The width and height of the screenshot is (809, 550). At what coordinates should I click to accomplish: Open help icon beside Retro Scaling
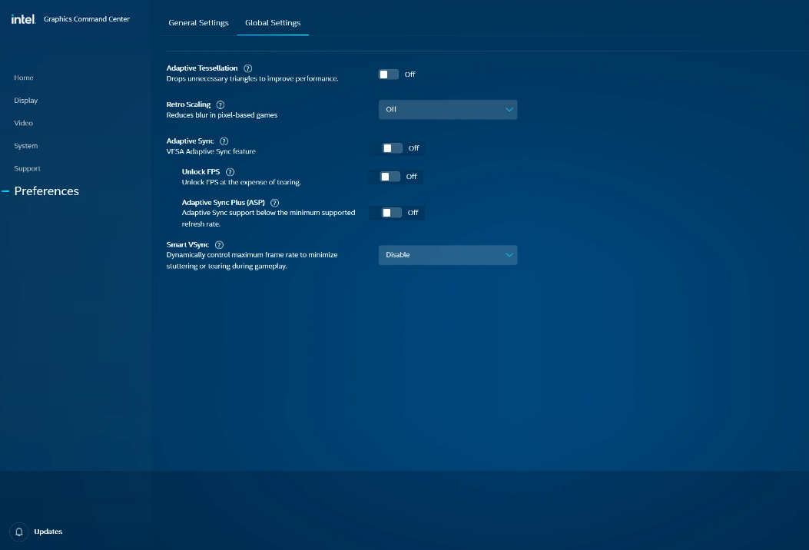click(220, 104)
